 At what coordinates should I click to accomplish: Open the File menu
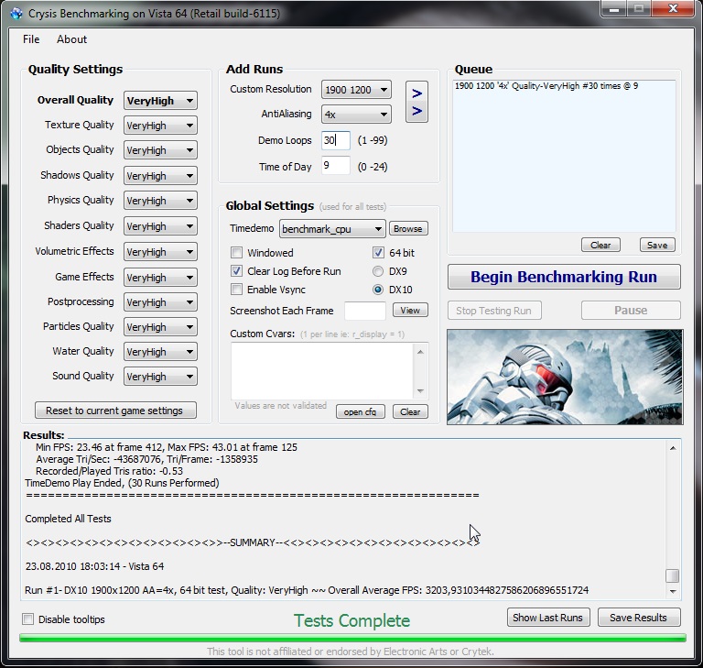31,39
